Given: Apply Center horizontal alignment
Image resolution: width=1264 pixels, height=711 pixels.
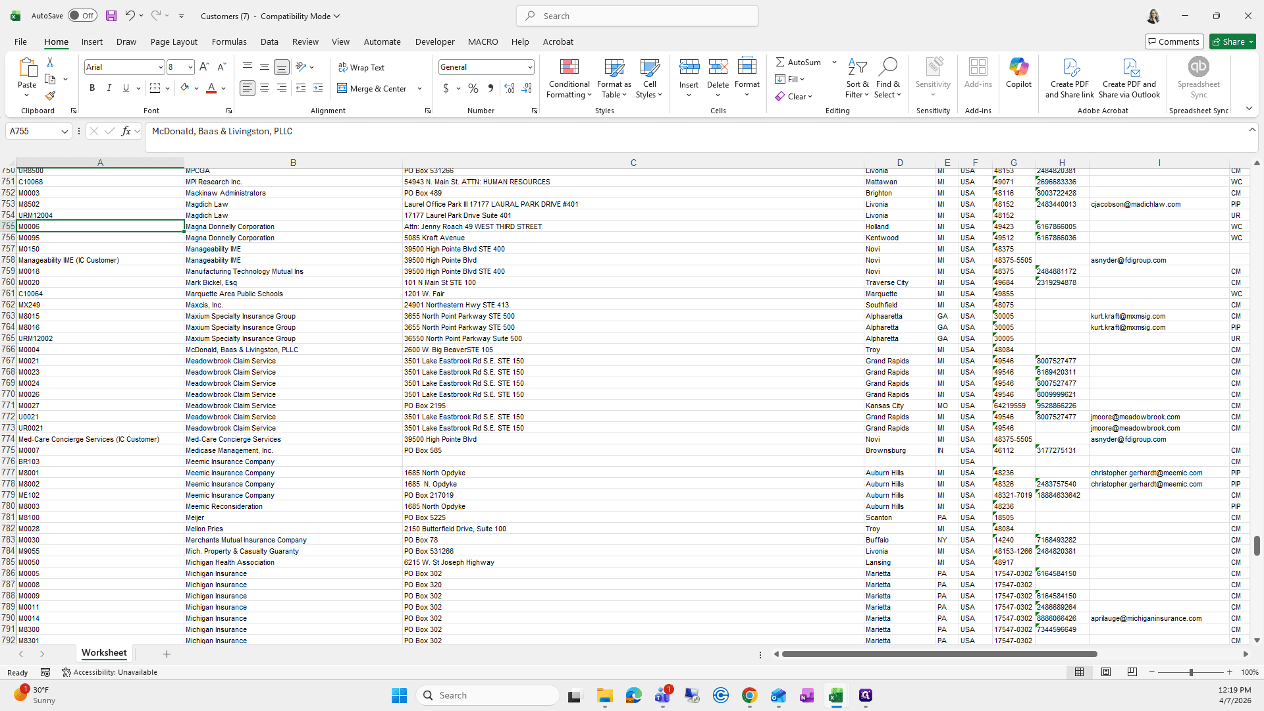Looking at the screenshot, I should tap(265, 88).
